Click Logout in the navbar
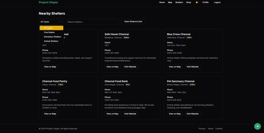 click(x=217, y=2)
